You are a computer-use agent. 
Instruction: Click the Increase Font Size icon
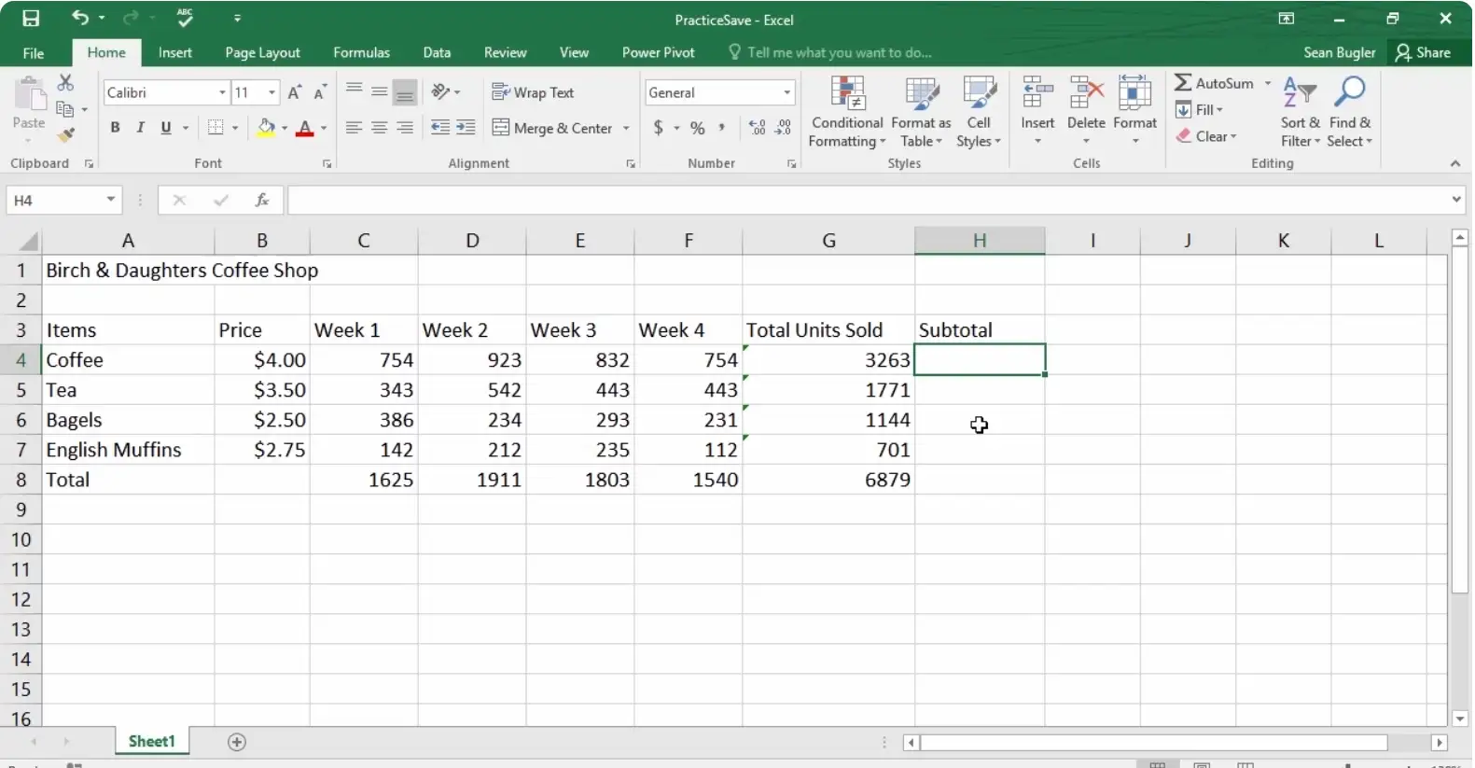pyautogui.click(x=295, y=92)
